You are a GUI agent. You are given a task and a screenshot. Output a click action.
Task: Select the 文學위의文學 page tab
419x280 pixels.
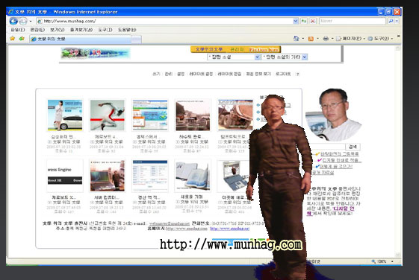tap(208, 49)
